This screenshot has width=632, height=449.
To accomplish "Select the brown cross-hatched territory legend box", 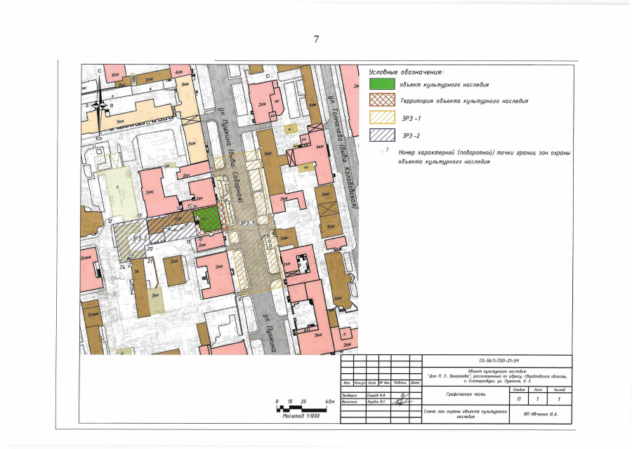I will click(x=381, y=101).
